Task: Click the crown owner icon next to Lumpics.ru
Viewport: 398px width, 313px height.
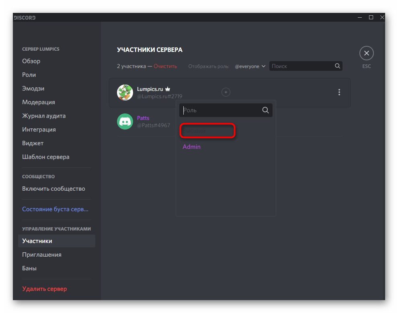Action: pyautogui.click(x=168, y=89)
